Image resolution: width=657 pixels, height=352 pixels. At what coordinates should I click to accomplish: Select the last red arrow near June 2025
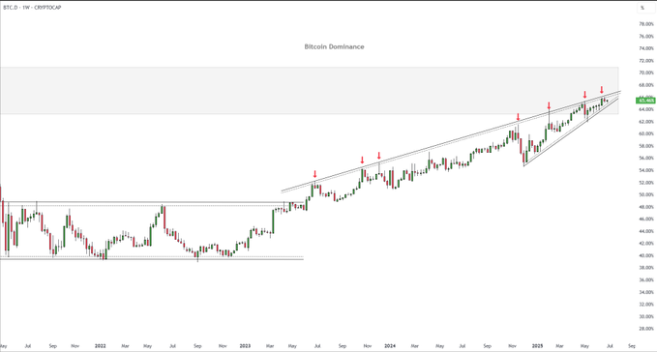[x=601, y=90]
